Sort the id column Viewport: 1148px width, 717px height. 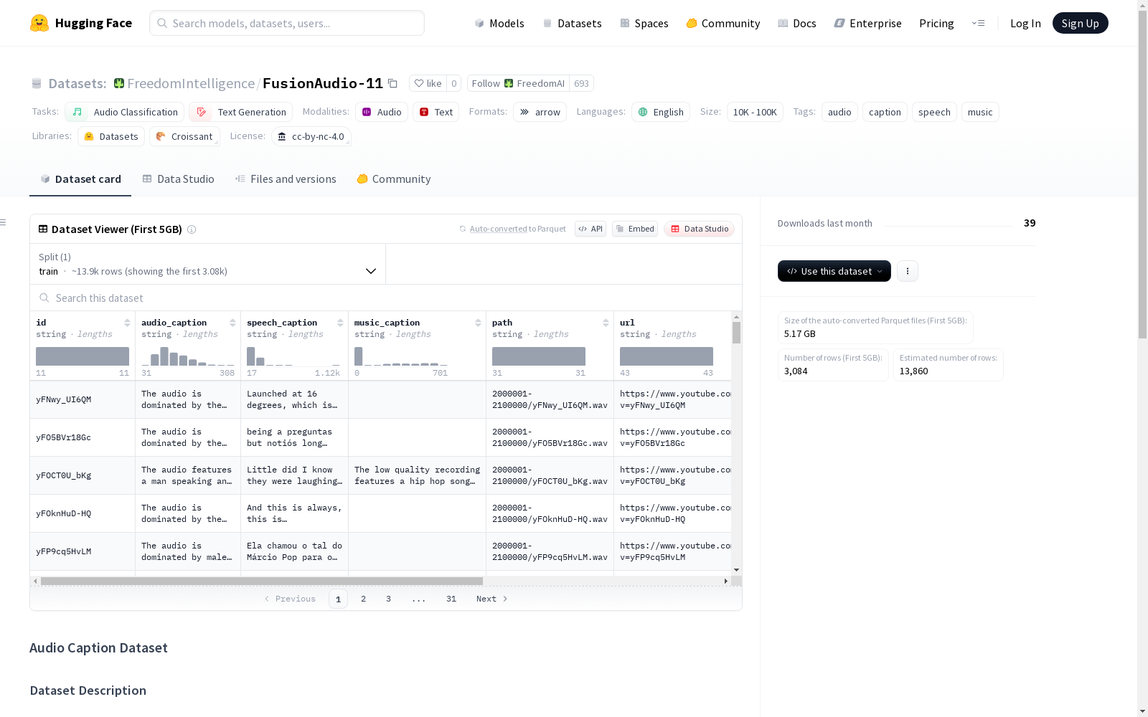127,323
